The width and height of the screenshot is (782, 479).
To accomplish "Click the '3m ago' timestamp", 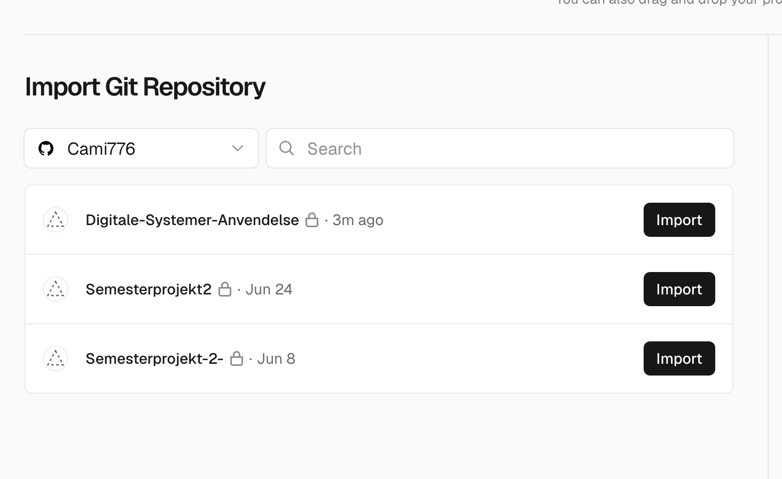I will pyautogui.click(x=358, y=220).
